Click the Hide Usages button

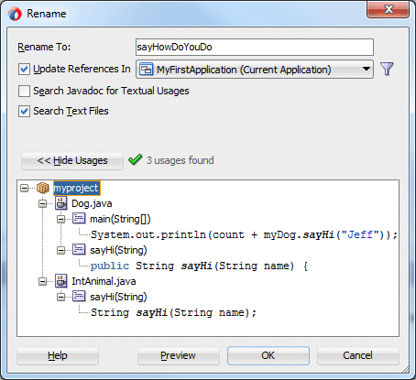tap(72, 160)
